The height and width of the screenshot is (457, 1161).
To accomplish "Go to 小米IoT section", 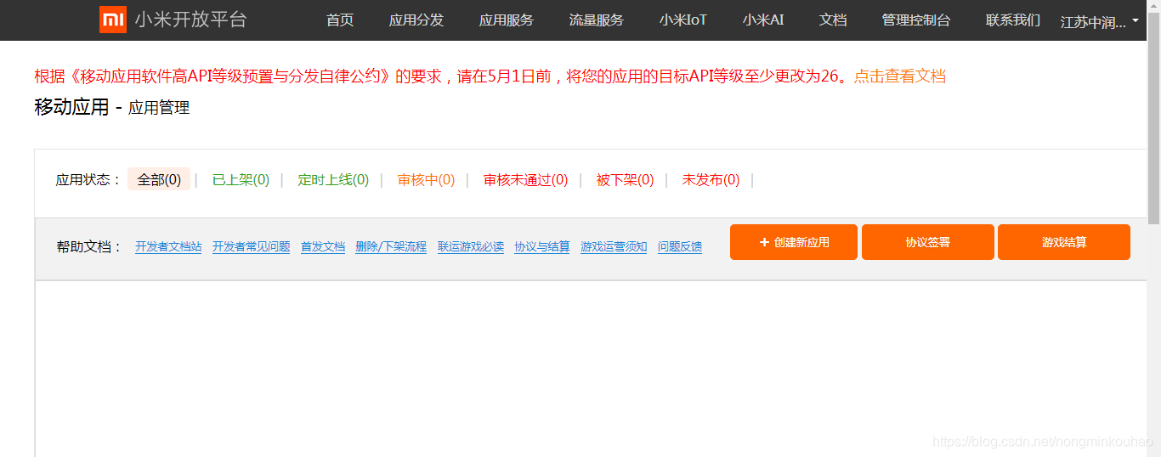I will click(683, 20).
